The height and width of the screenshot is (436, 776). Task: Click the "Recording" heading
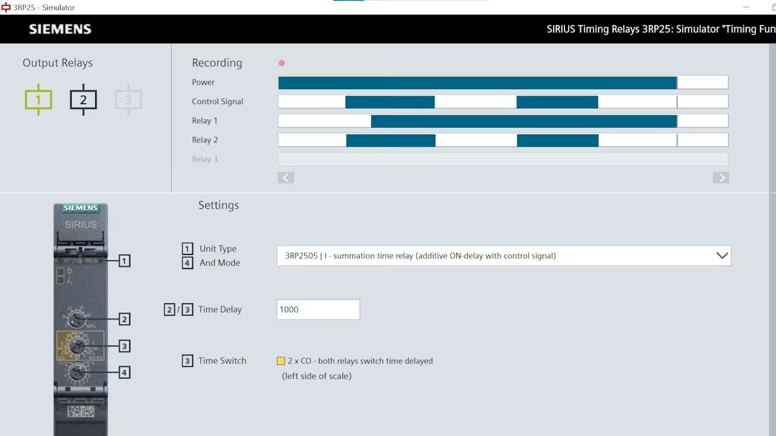click(217, 63)
